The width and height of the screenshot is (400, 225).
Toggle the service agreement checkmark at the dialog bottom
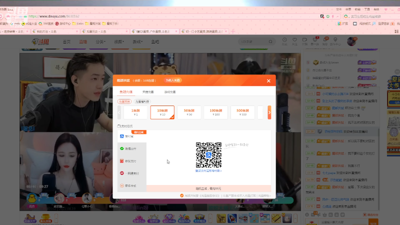click(x=181, y=195)
